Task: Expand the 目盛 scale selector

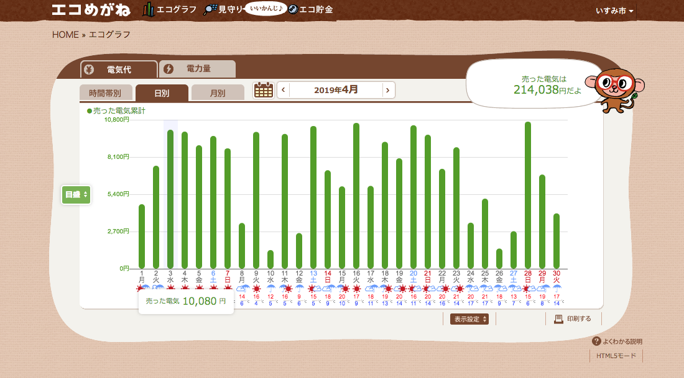Action: click(x=76, y=195)
